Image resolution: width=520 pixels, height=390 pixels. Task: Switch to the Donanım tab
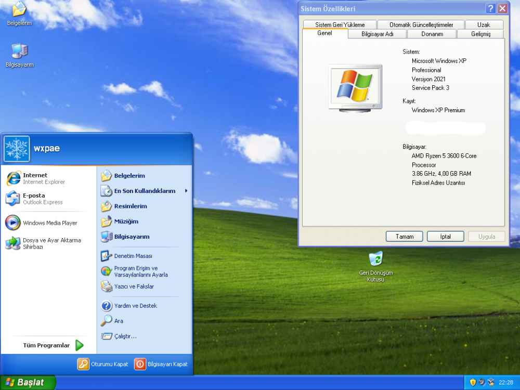pos(432,34)
